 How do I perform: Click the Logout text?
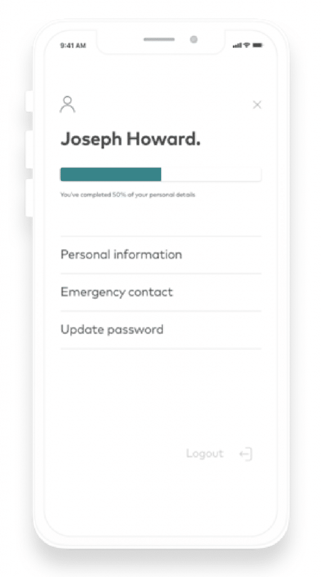pos(205,454)
